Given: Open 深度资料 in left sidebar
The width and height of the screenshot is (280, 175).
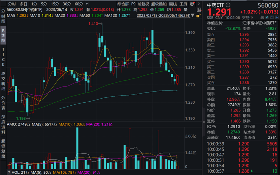Looking at the screenshot, I should (x=3, y=124).
